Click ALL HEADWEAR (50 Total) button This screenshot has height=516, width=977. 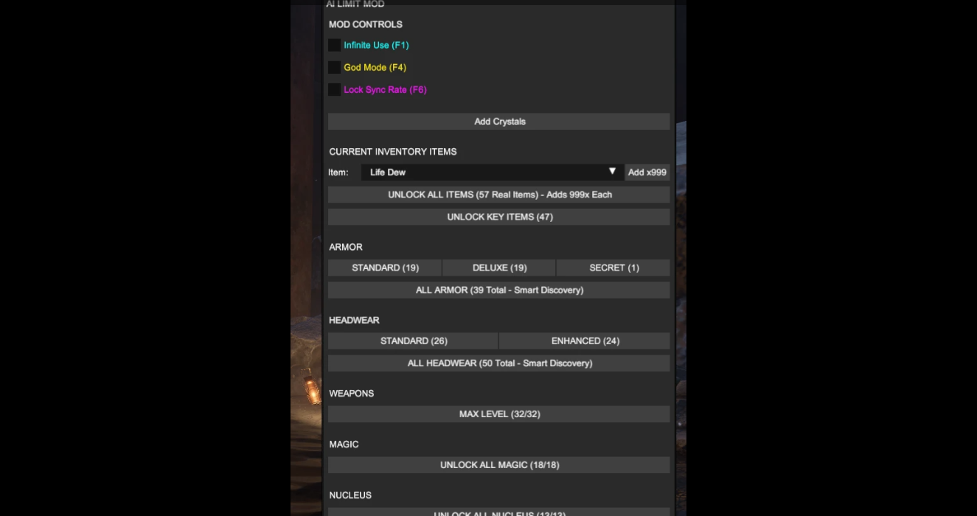point(499,363)
